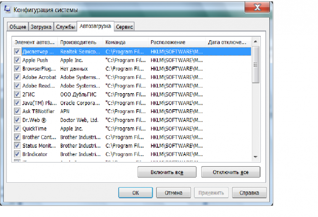This screenshot has width=318, height=217.
Task: Open the Загрузка tab
Action: [41, 27]
